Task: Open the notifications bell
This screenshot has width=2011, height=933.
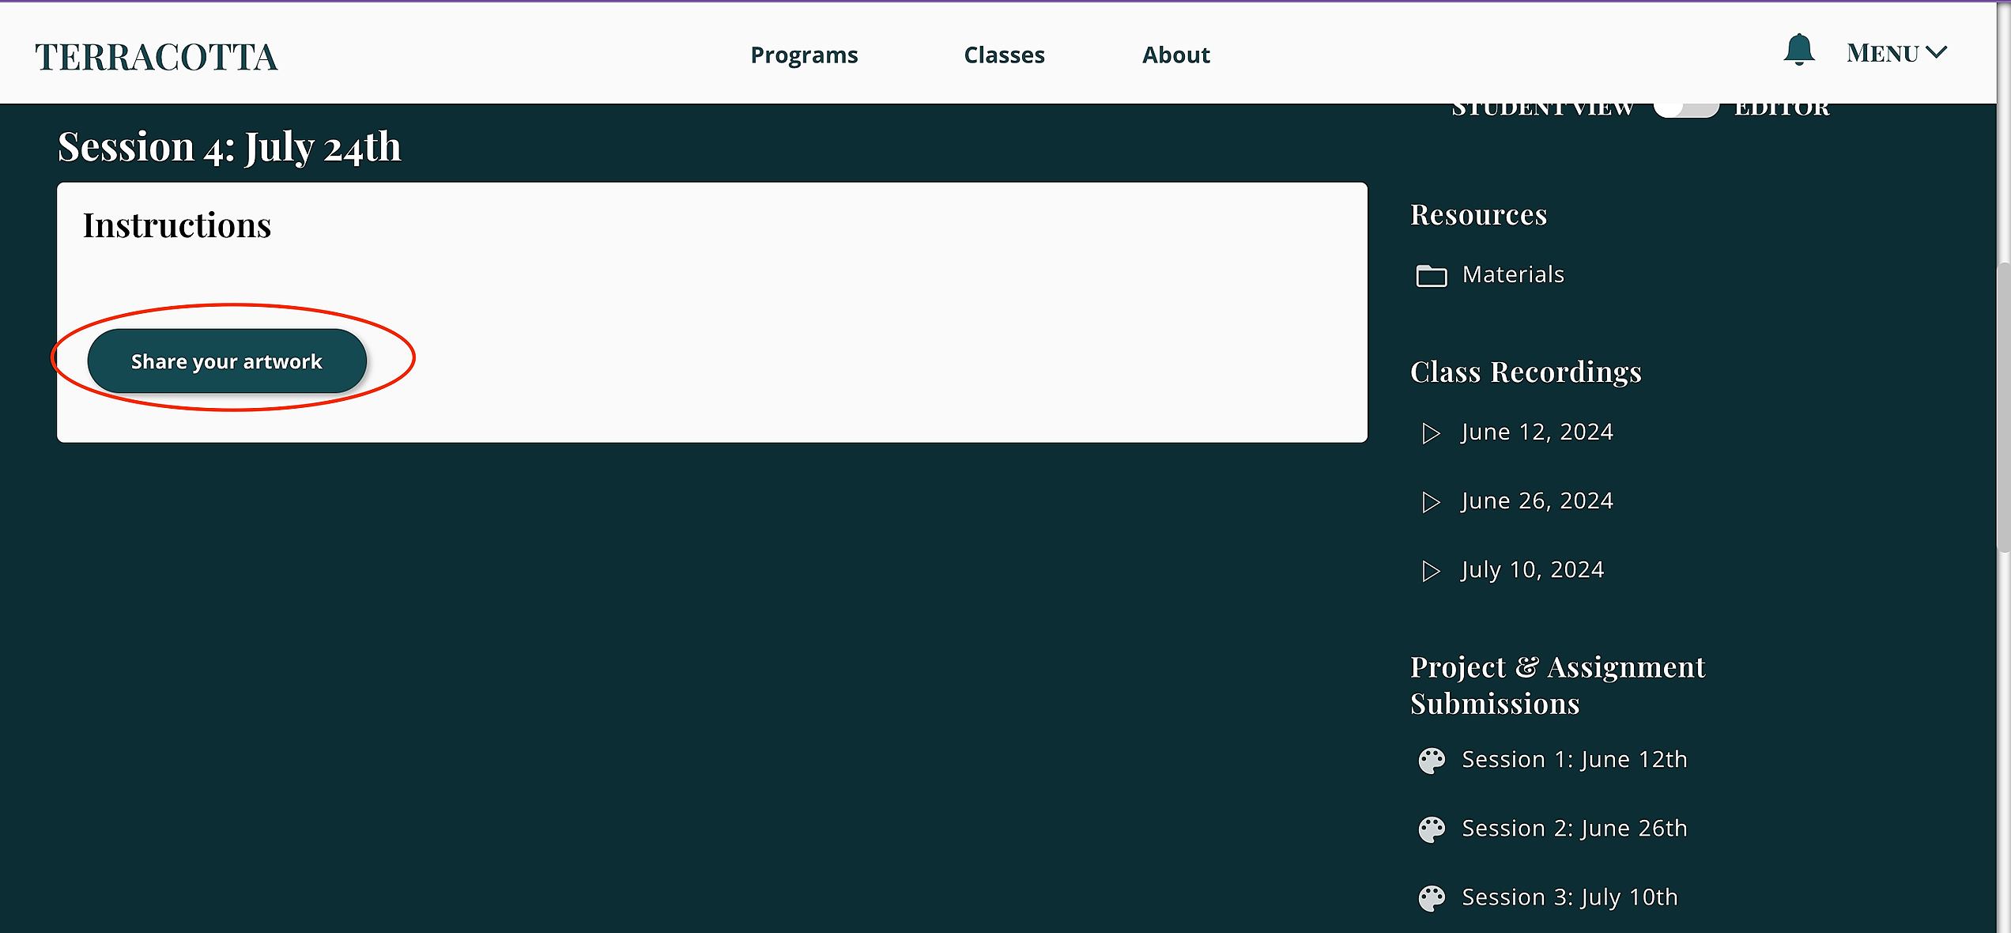Action: (x=1798, y=50)
